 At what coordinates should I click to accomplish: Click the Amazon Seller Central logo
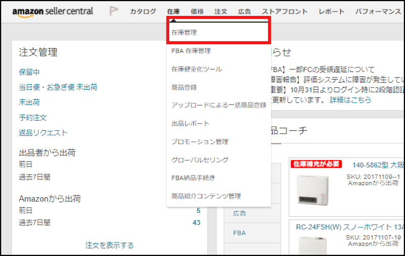click(53, 11)
